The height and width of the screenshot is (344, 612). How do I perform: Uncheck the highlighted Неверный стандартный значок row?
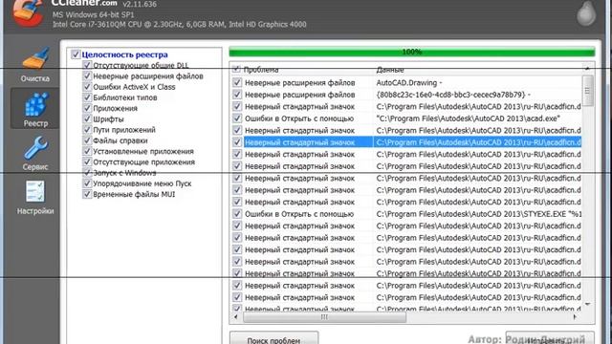(237, 142)
